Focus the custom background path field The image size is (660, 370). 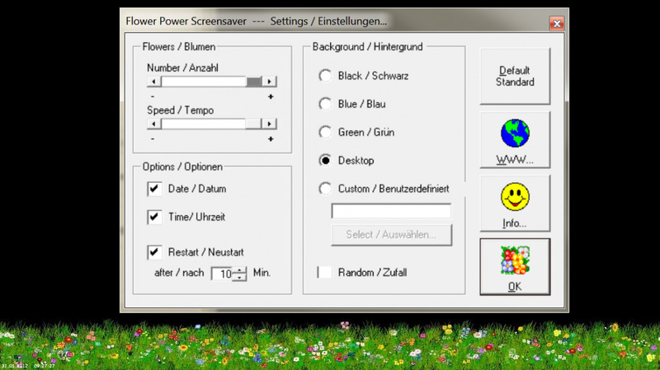point(391,211)
